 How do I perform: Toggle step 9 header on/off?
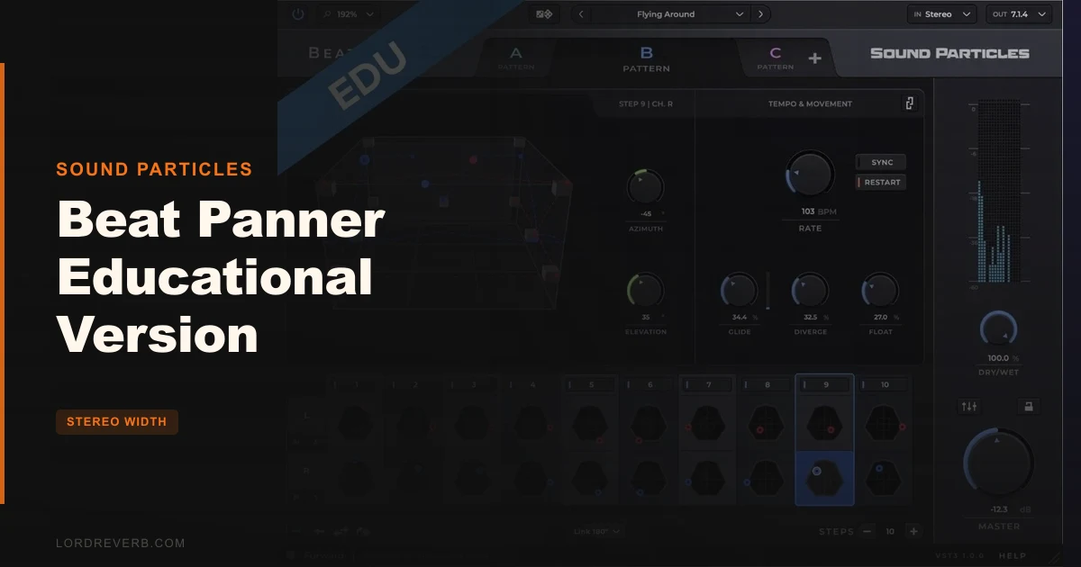click(825, 384)
